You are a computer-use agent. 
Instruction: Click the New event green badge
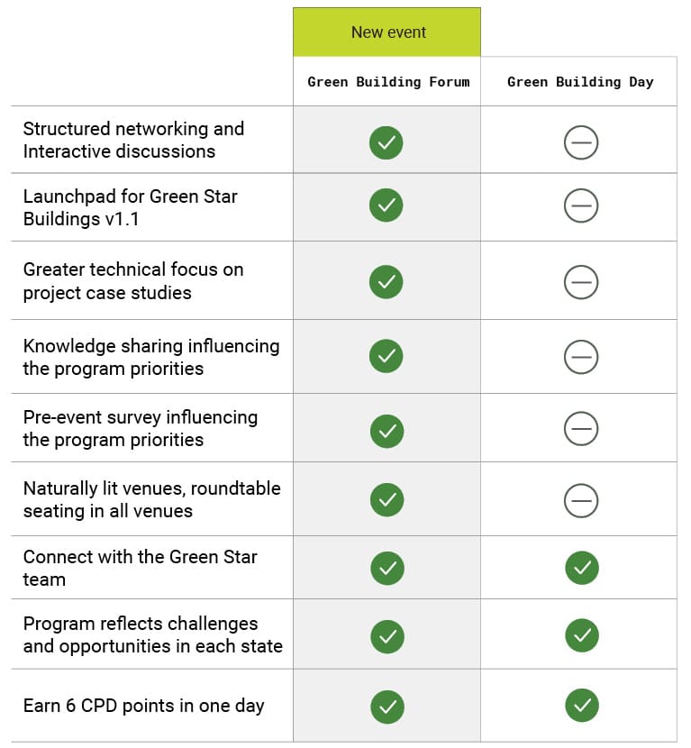[386, 32]
